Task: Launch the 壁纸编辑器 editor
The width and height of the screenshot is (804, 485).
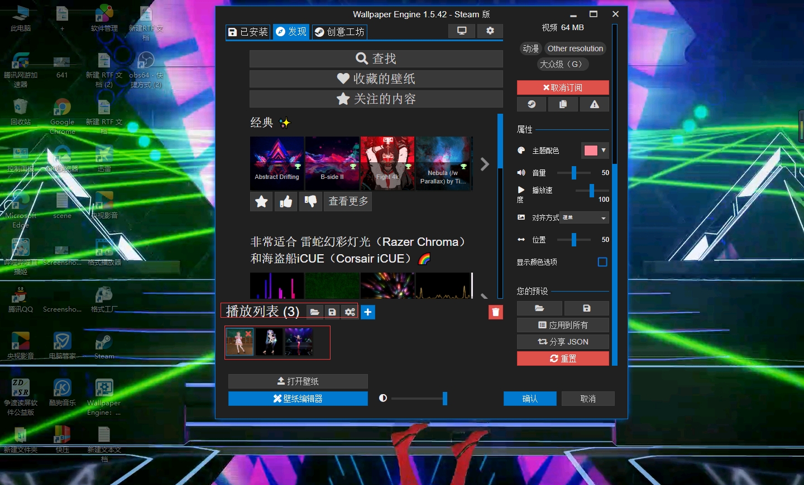Action: coord(298,399)
